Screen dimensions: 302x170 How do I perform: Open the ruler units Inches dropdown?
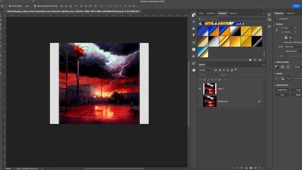pyautogui.click(x=298, y=67)
